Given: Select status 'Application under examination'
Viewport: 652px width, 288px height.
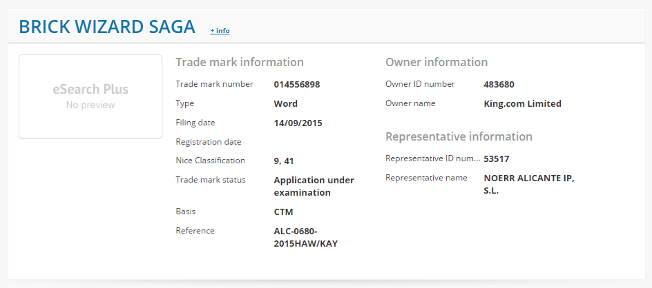Looking at the screenshot, I should click(x=314, y=186).
